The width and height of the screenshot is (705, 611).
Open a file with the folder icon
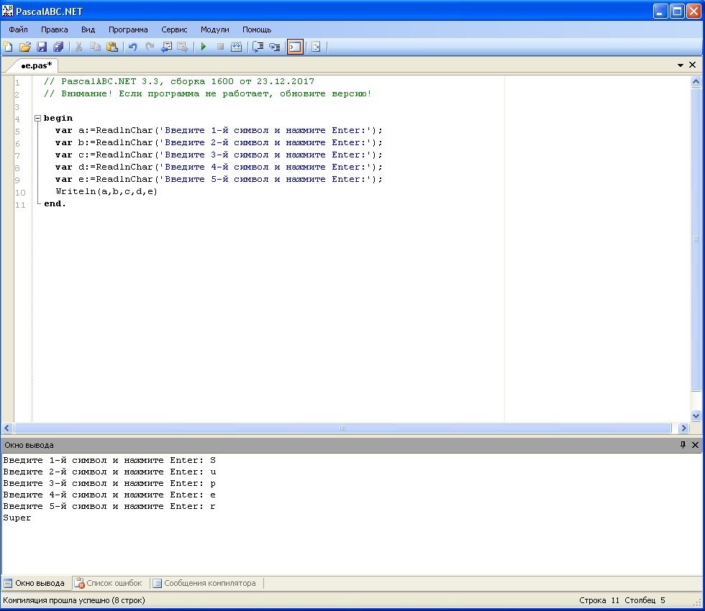pyautogui.click(x=25, y=47)
